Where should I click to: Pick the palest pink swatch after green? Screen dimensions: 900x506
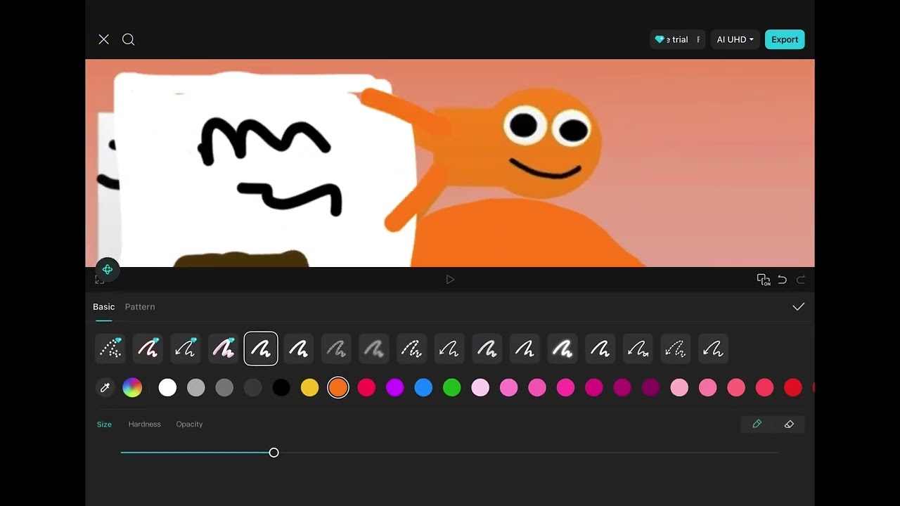[480, 387]
